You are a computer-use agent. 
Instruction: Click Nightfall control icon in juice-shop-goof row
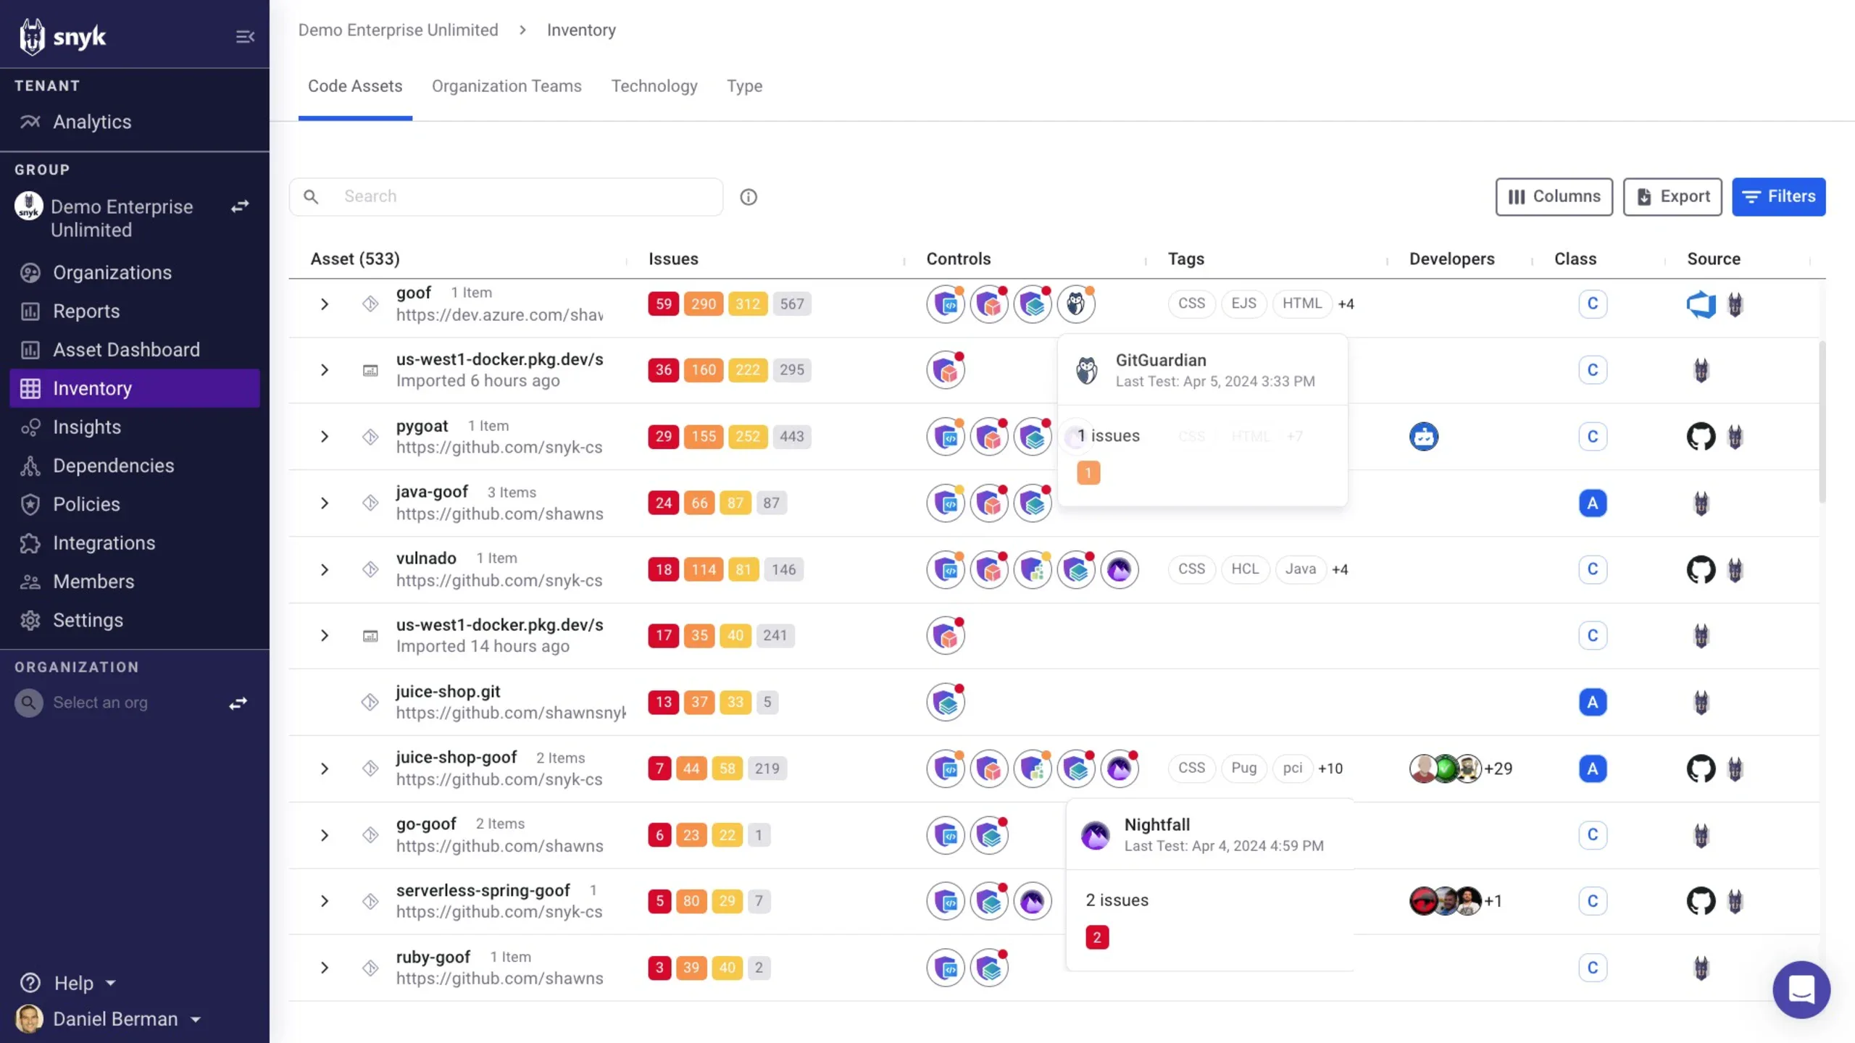[x=1120, y=768]
